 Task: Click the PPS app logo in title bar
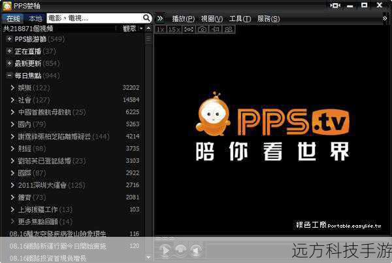pyautogui.click(x=7, y=6)
